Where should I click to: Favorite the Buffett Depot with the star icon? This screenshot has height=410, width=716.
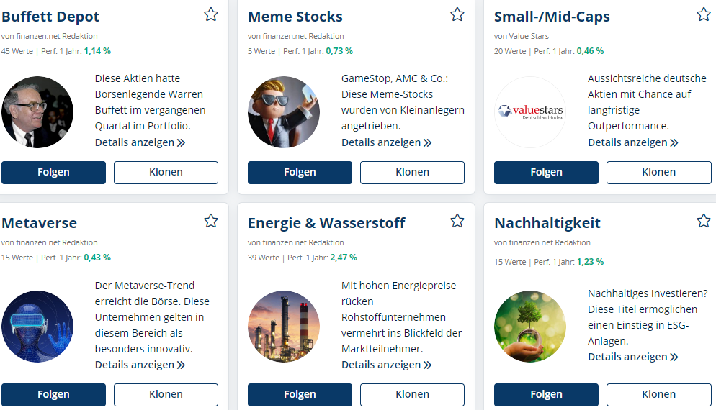211,14
